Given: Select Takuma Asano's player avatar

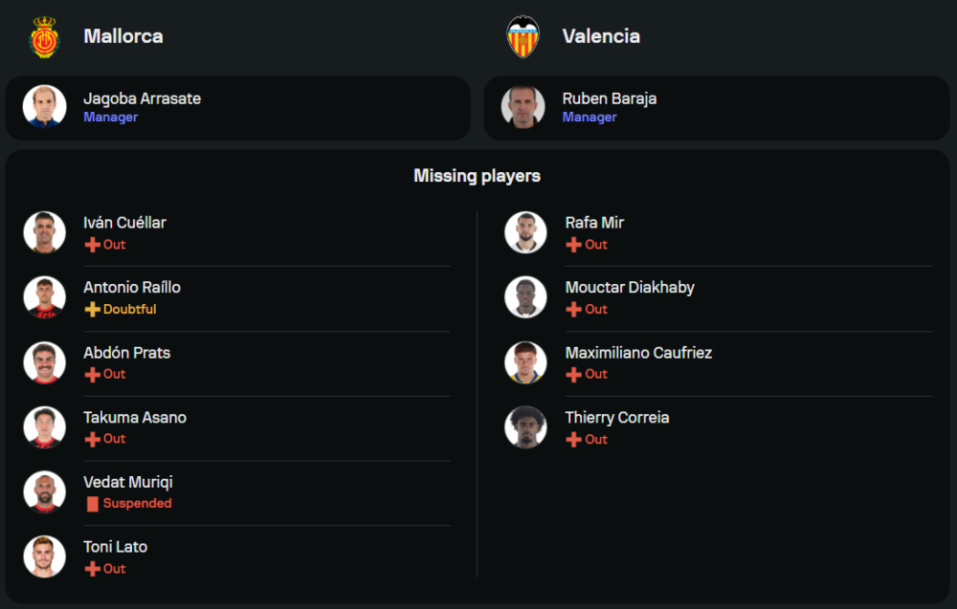Looking at the screenshot, I should click(x=45, y=427).
